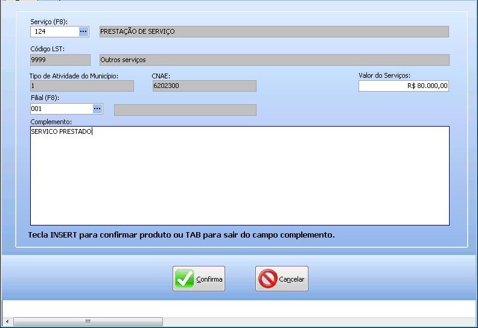Focus the Valor do Serviços amount field
This screenshot has width=478, height=328.
[x=403, y=86]
